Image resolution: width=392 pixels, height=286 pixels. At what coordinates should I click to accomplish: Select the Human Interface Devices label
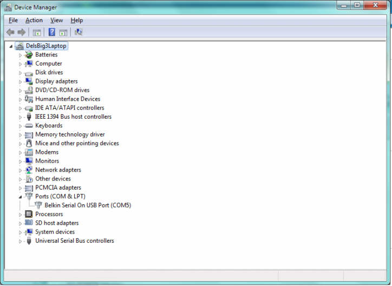pyautogui.click(x=68, y=99)
